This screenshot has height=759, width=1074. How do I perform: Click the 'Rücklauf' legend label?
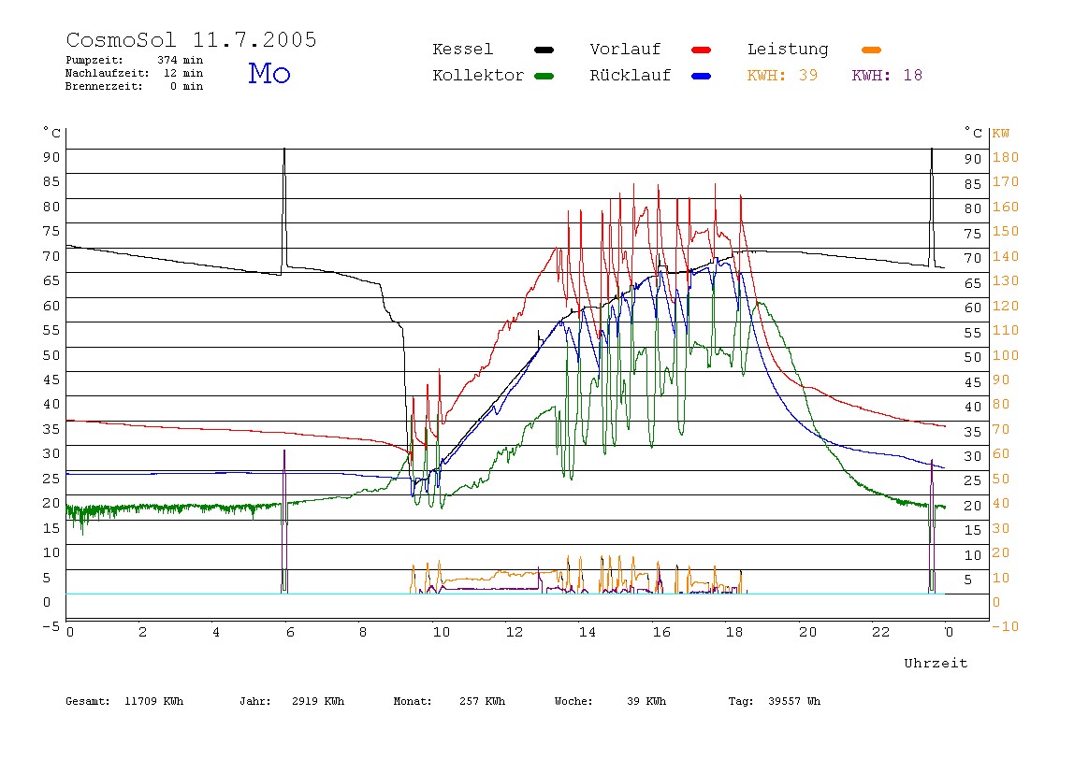click(631, 76)
